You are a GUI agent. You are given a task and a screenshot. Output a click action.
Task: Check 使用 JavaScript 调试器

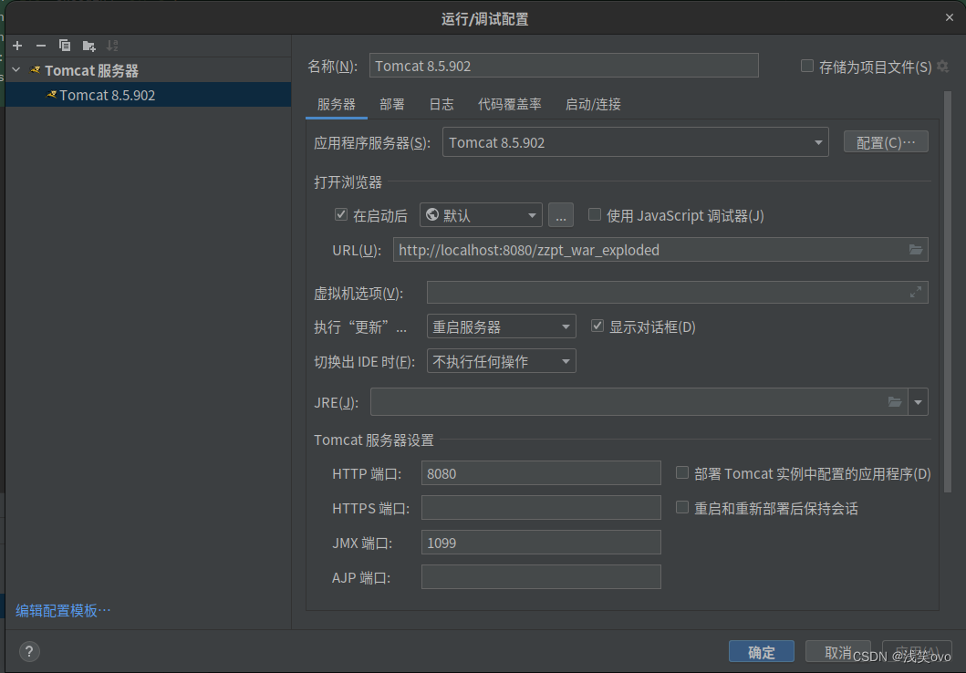coord(594,215)
